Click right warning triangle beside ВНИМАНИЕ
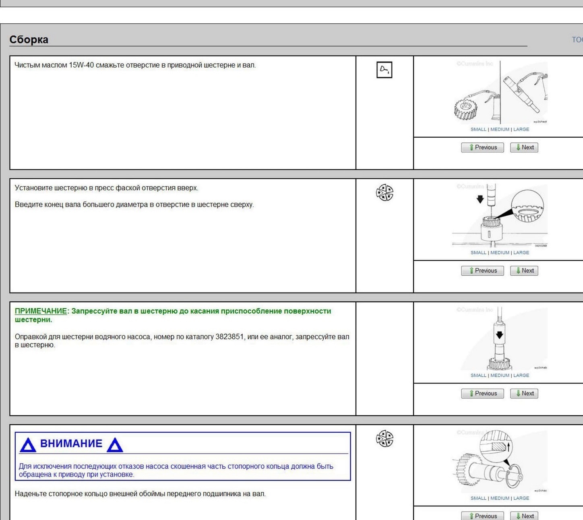This screenshot has width=583, height=520. (115, 445)
